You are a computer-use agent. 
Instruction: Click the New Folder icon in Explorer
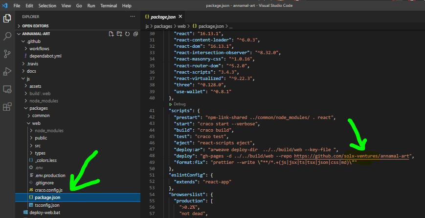[119, 34]
